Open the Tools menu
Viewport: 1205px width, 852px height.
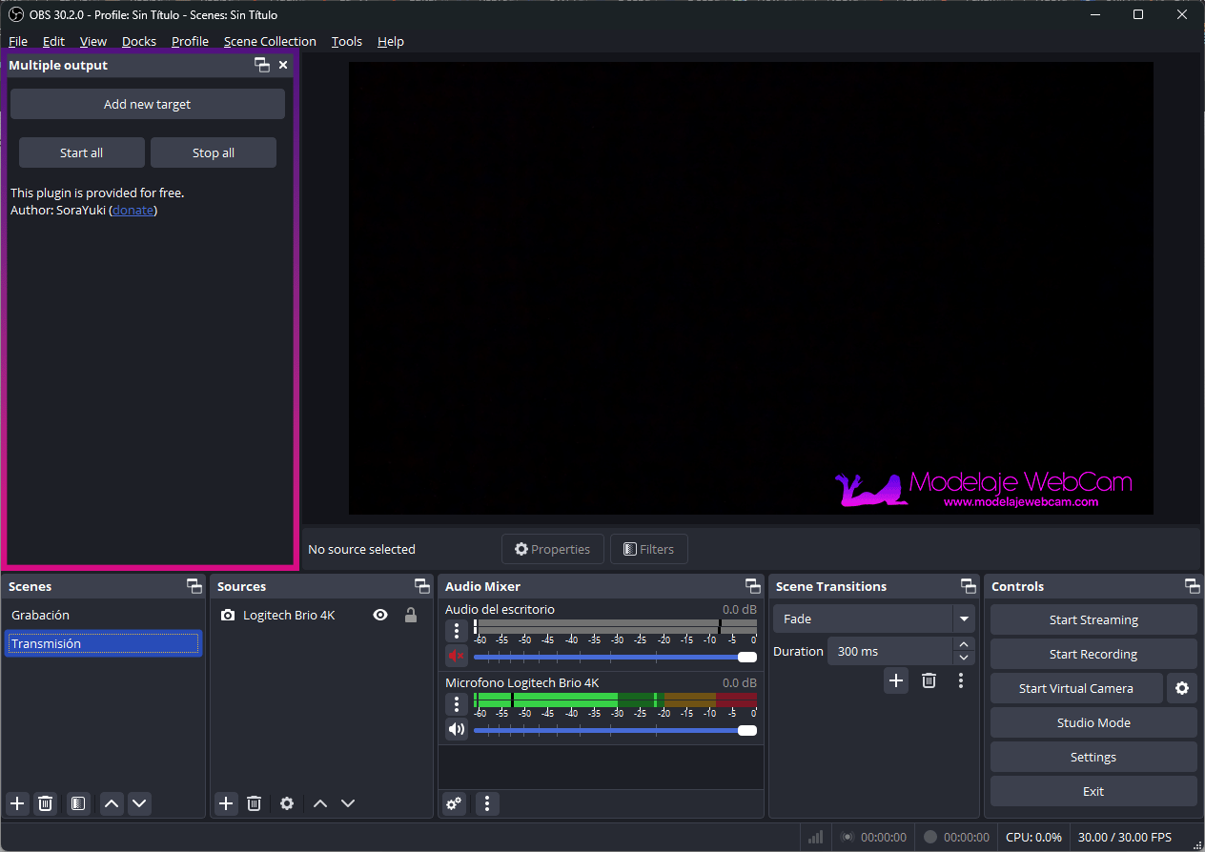coord(346,42)
